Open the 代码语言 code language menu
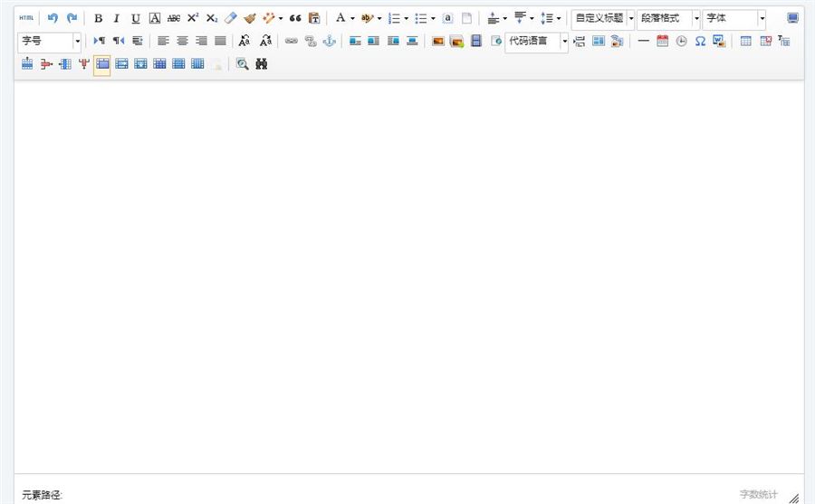815x504 pixels. coord(564,41)
